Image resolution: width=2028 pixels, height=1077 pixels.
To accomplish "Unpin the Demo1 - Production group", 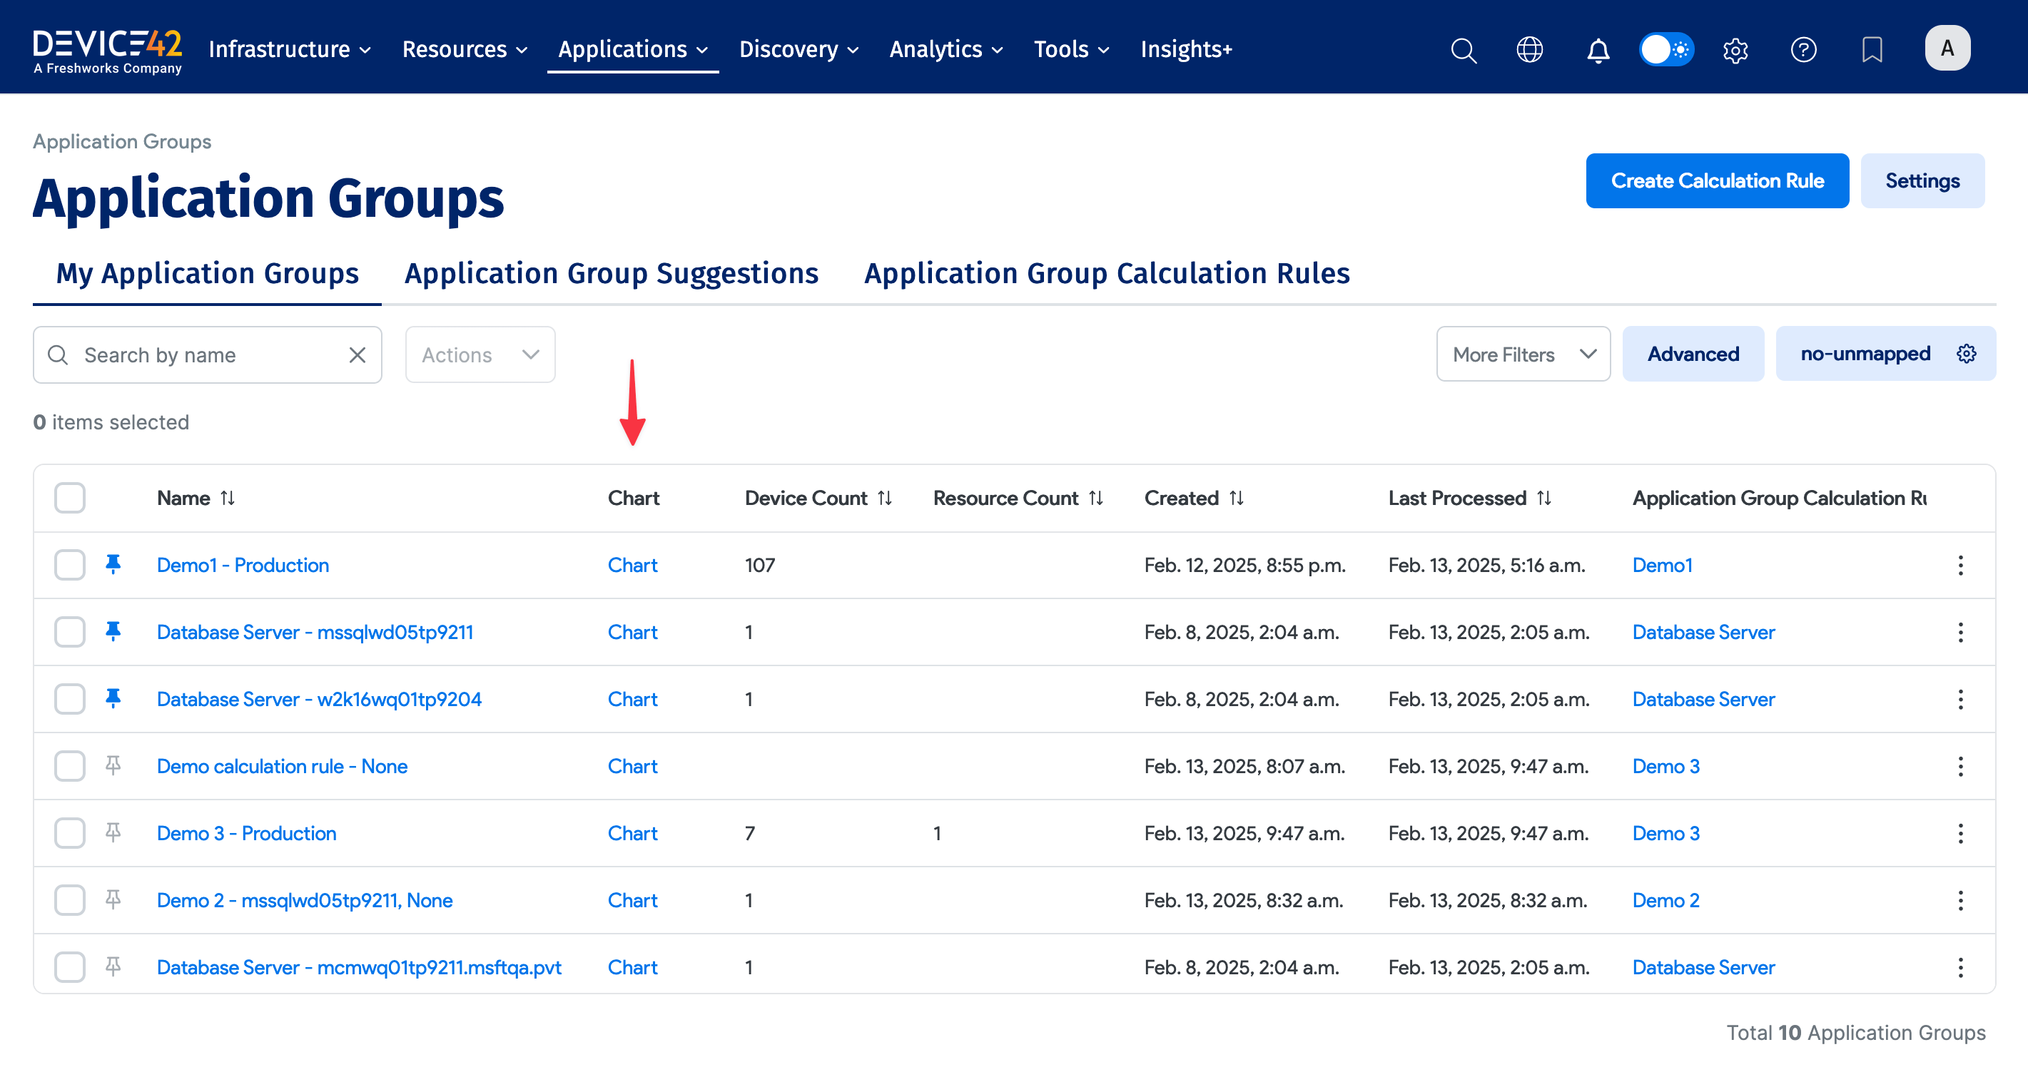I will (113, 565).
